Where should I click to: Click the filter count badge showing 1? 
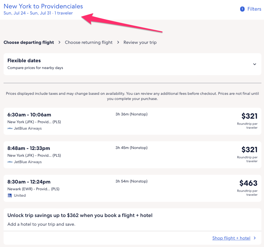(242, 9)
